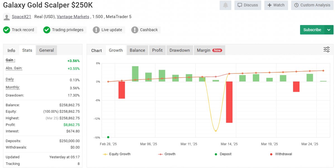Click Track record green check icon
This screenshot has width=335, height=168.
point(6,30)
